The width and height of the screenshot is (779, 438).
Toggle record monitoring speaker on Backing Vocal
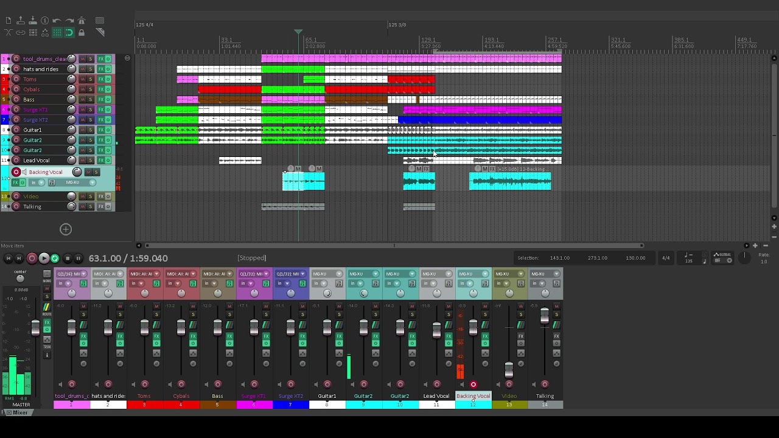24,172
